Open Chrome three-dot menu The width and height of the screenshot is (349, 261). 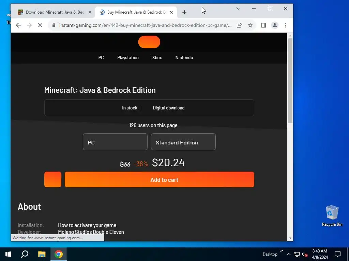point(286,25)
